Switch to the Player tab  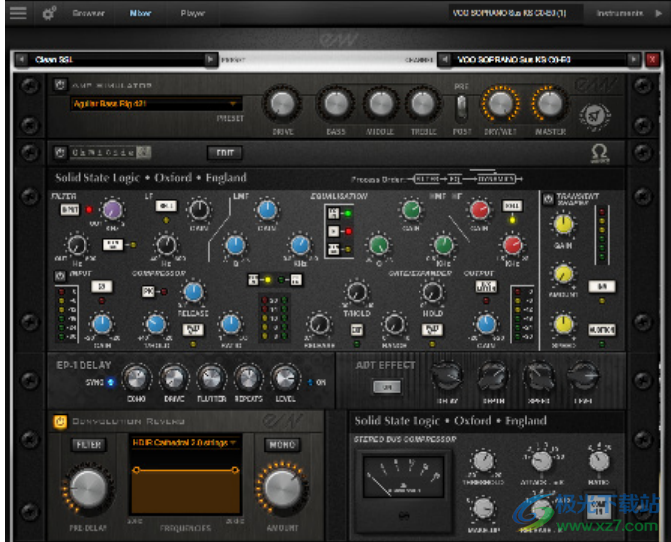coord(193,13)
